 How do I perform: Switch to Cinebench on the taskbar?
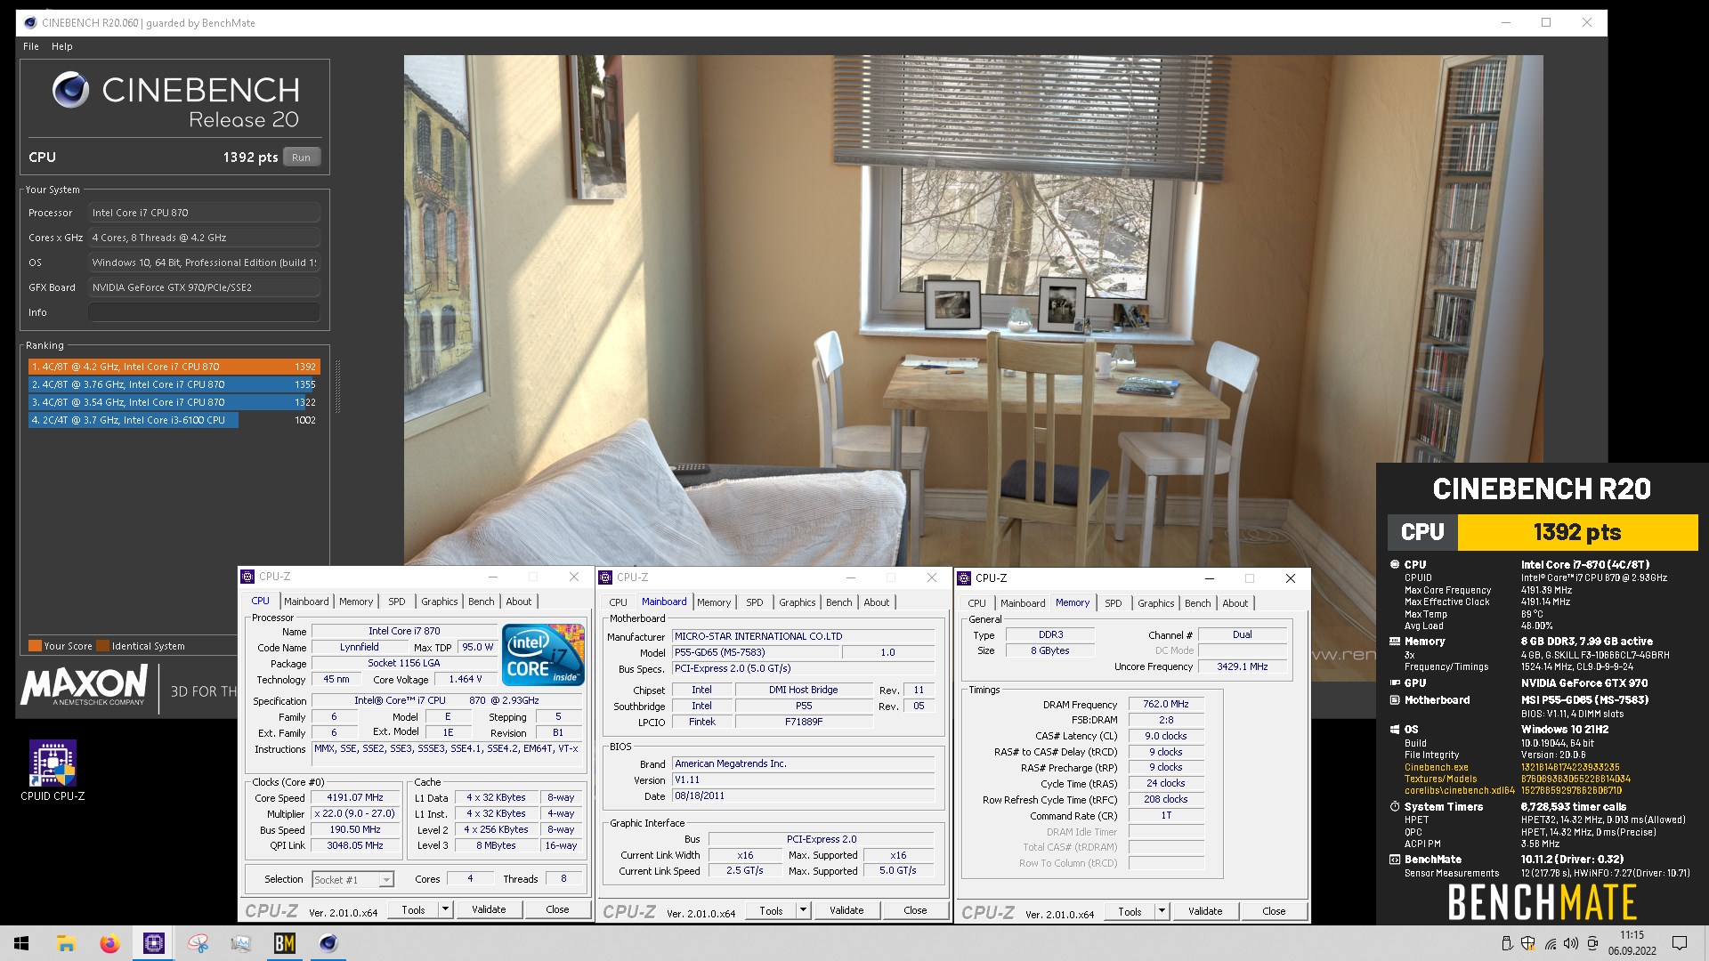pyautogui.click(x=328, y=943)
